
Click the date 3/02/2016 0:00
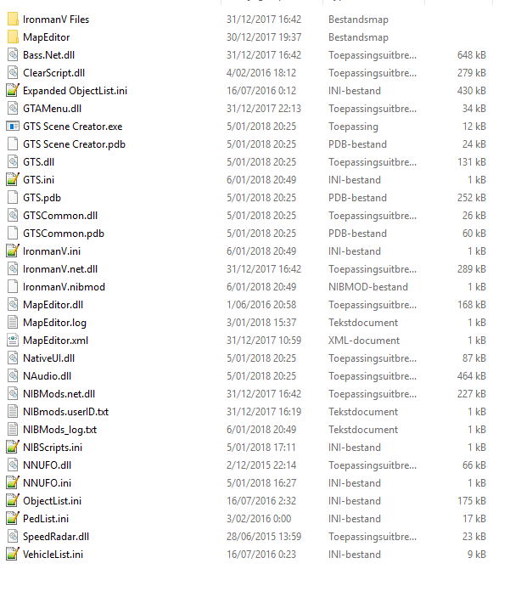[259, 518]
